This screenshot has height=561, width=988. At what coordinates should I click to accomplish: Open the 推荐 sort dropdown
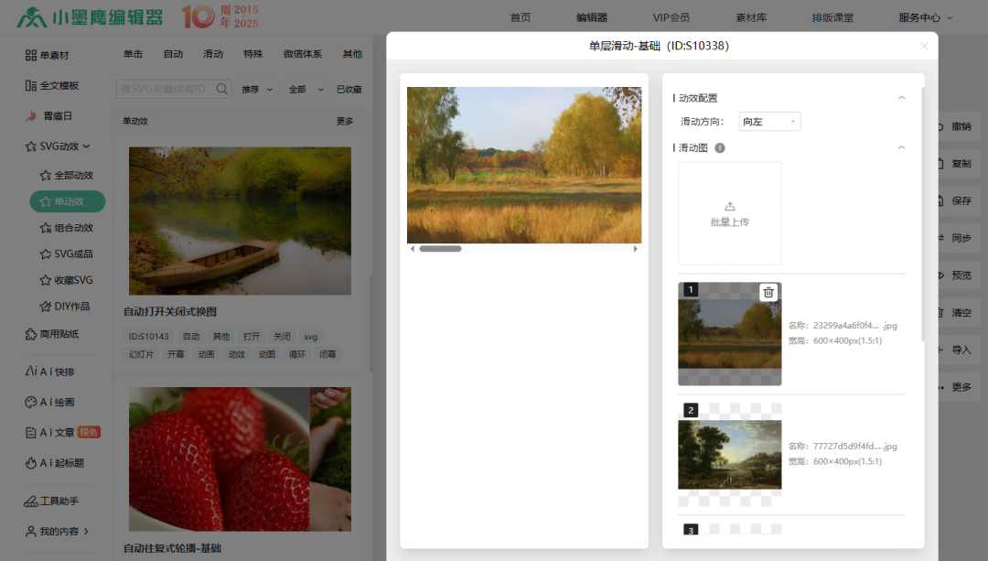257,90
